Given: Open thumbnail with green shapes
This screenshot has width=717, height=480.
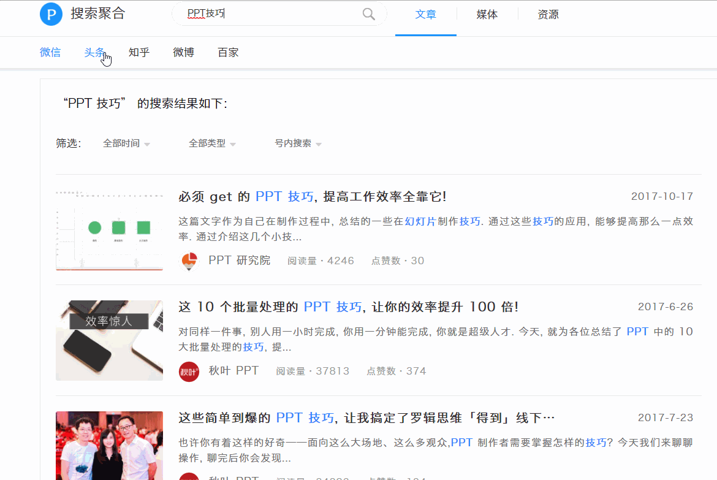Looking at the screenshot, I should pyautogui.click(x=109, y=230).
